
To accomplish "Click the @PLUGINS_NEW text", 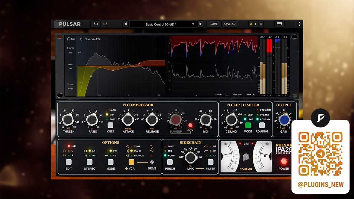I will pyautogui.click(x=321, y=185).
